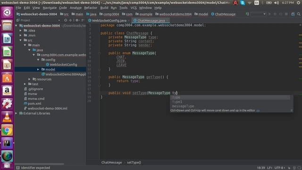Click the Collapse All icon in Project panel

pyautogui.click(x=70, y=20)
